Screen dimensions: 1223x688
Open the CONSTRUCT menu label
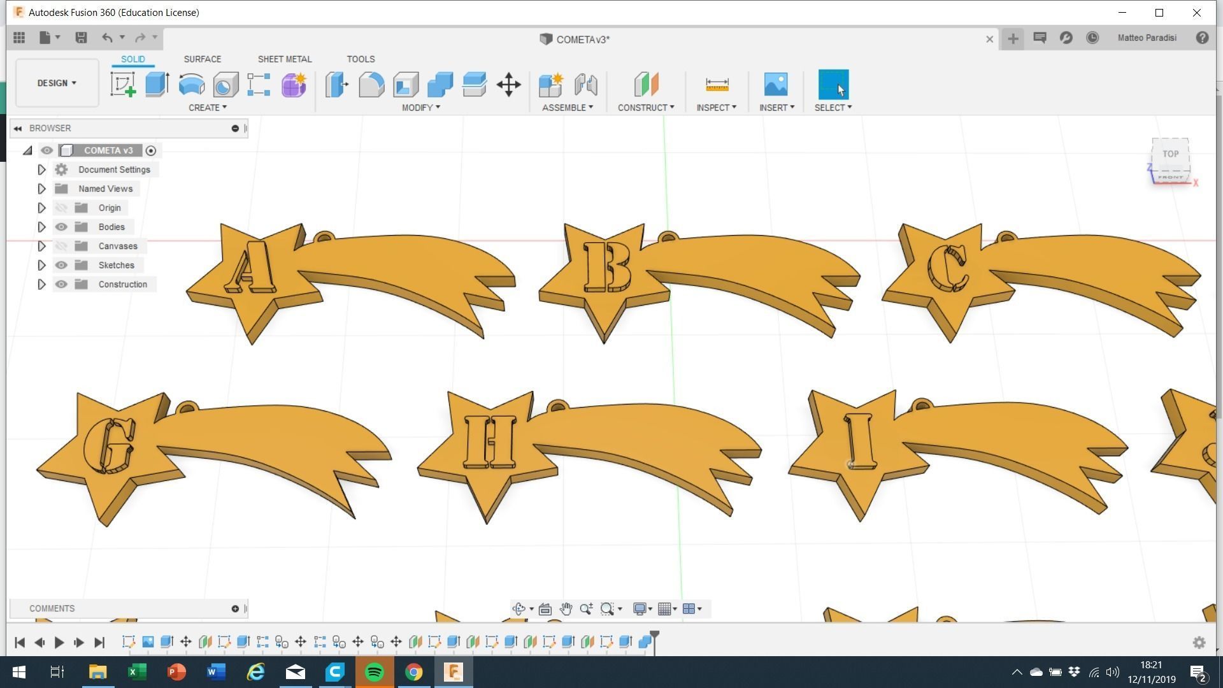[x=645, y=108]
